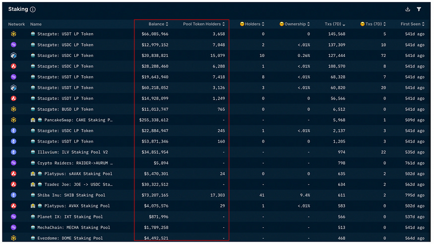Sort by Txs (7D) descending arrow
The height and width of the screenshot is (244, 434).
click(344, 25)
